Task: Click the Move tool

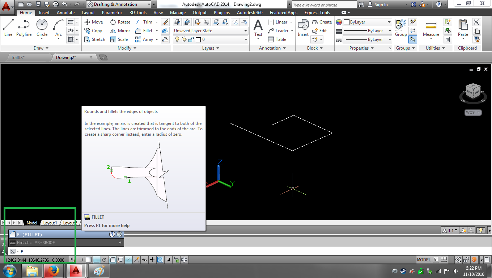Action: pyautogui.click(x=93, y=22)
